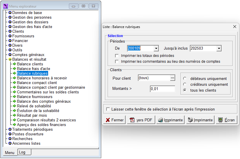The width and height of the screenshot is (240, 159).
Task: Click the Menu explorateur title bar icon
Action: coord(6,6)
